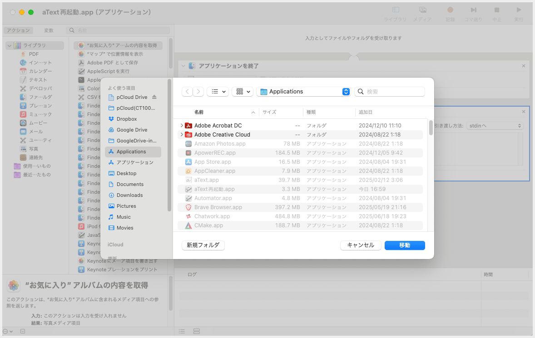The image size is (535, 338).
Task: Create a folder with 新規フォルダ button
Action: click(203, 245)
